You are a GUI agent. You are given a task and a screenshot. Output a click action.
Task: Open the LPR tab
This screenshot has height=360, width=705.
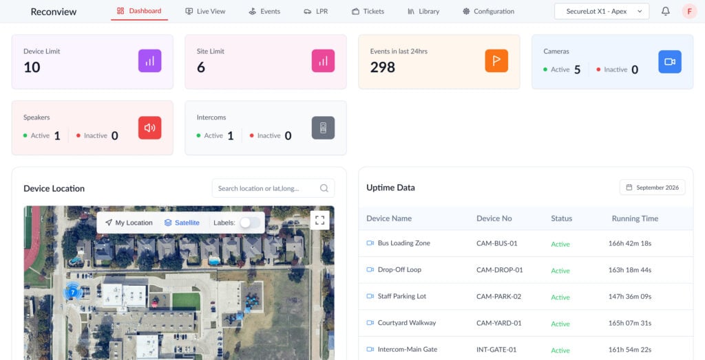pyautogui.click(x=315, y=11)
